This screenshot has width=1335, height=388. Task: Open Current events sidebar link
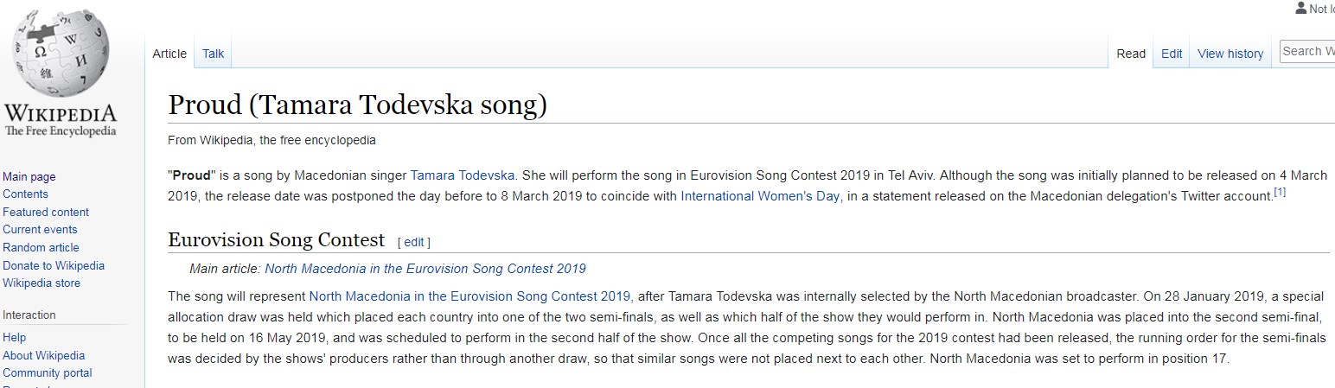[40, 229]
